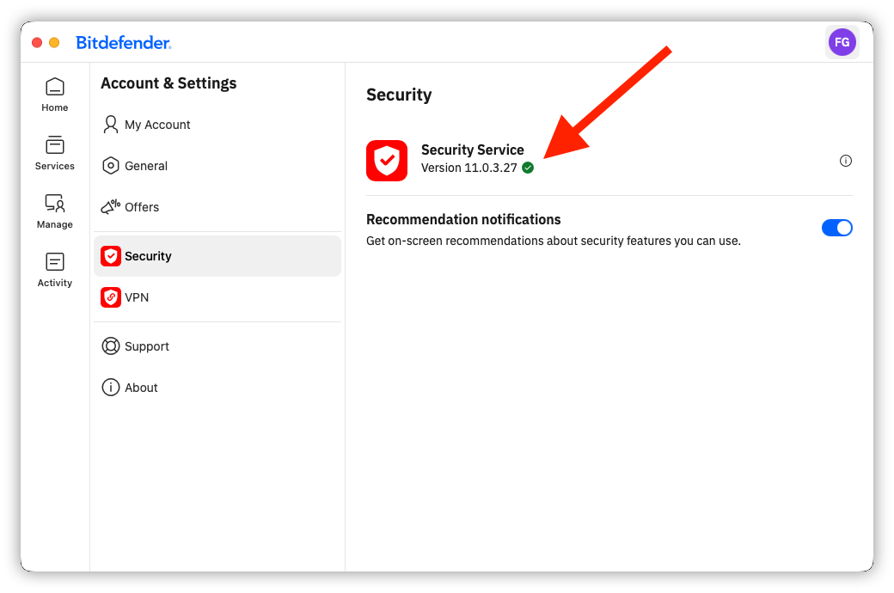
Task: Open the Support page
Action: [x=217, y=346]
